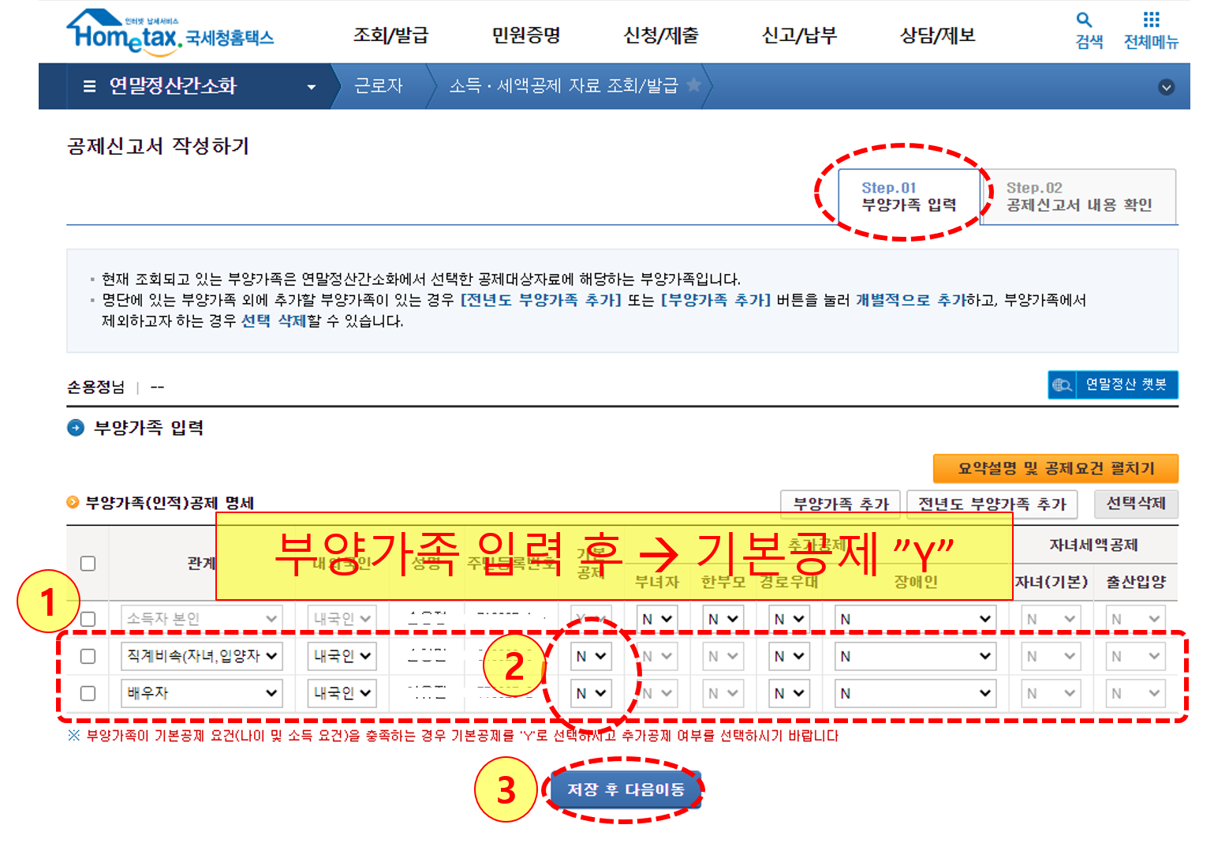Click the 부양가족 입력 section heading

coord(148,428)
